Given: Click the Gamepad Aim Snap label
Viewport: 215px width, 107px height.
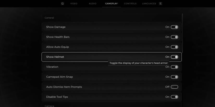Looking at the screenshot, I should coord(59,77).
